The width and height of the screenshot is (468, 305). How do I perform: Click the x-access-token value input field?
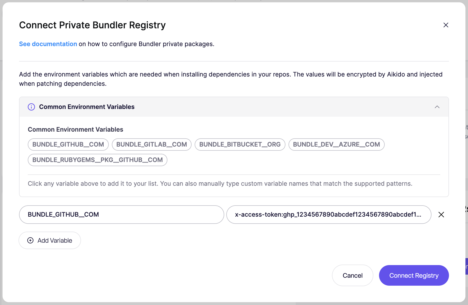pyautogui.click(x=328, y=215)
